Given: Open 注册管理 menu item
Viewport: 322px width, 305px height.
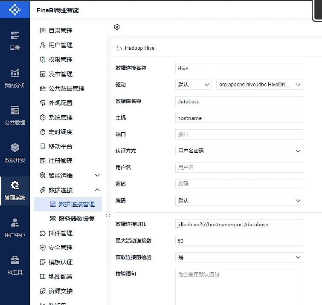Looking at the screenshot, I should 68,161.
